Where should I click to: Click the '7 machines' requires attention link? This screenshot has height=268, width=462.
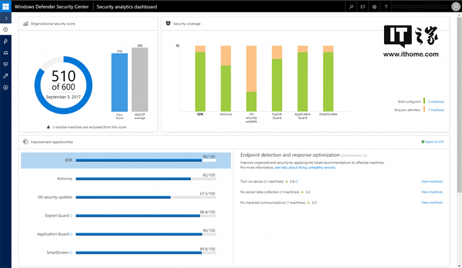click(x=436, y=110)
